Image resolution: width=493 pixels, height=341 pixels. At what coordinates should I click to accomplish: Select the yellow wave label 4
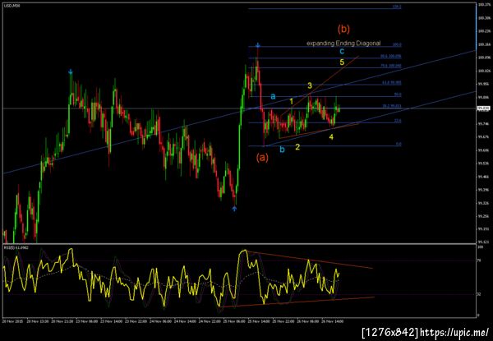(331, 136)
